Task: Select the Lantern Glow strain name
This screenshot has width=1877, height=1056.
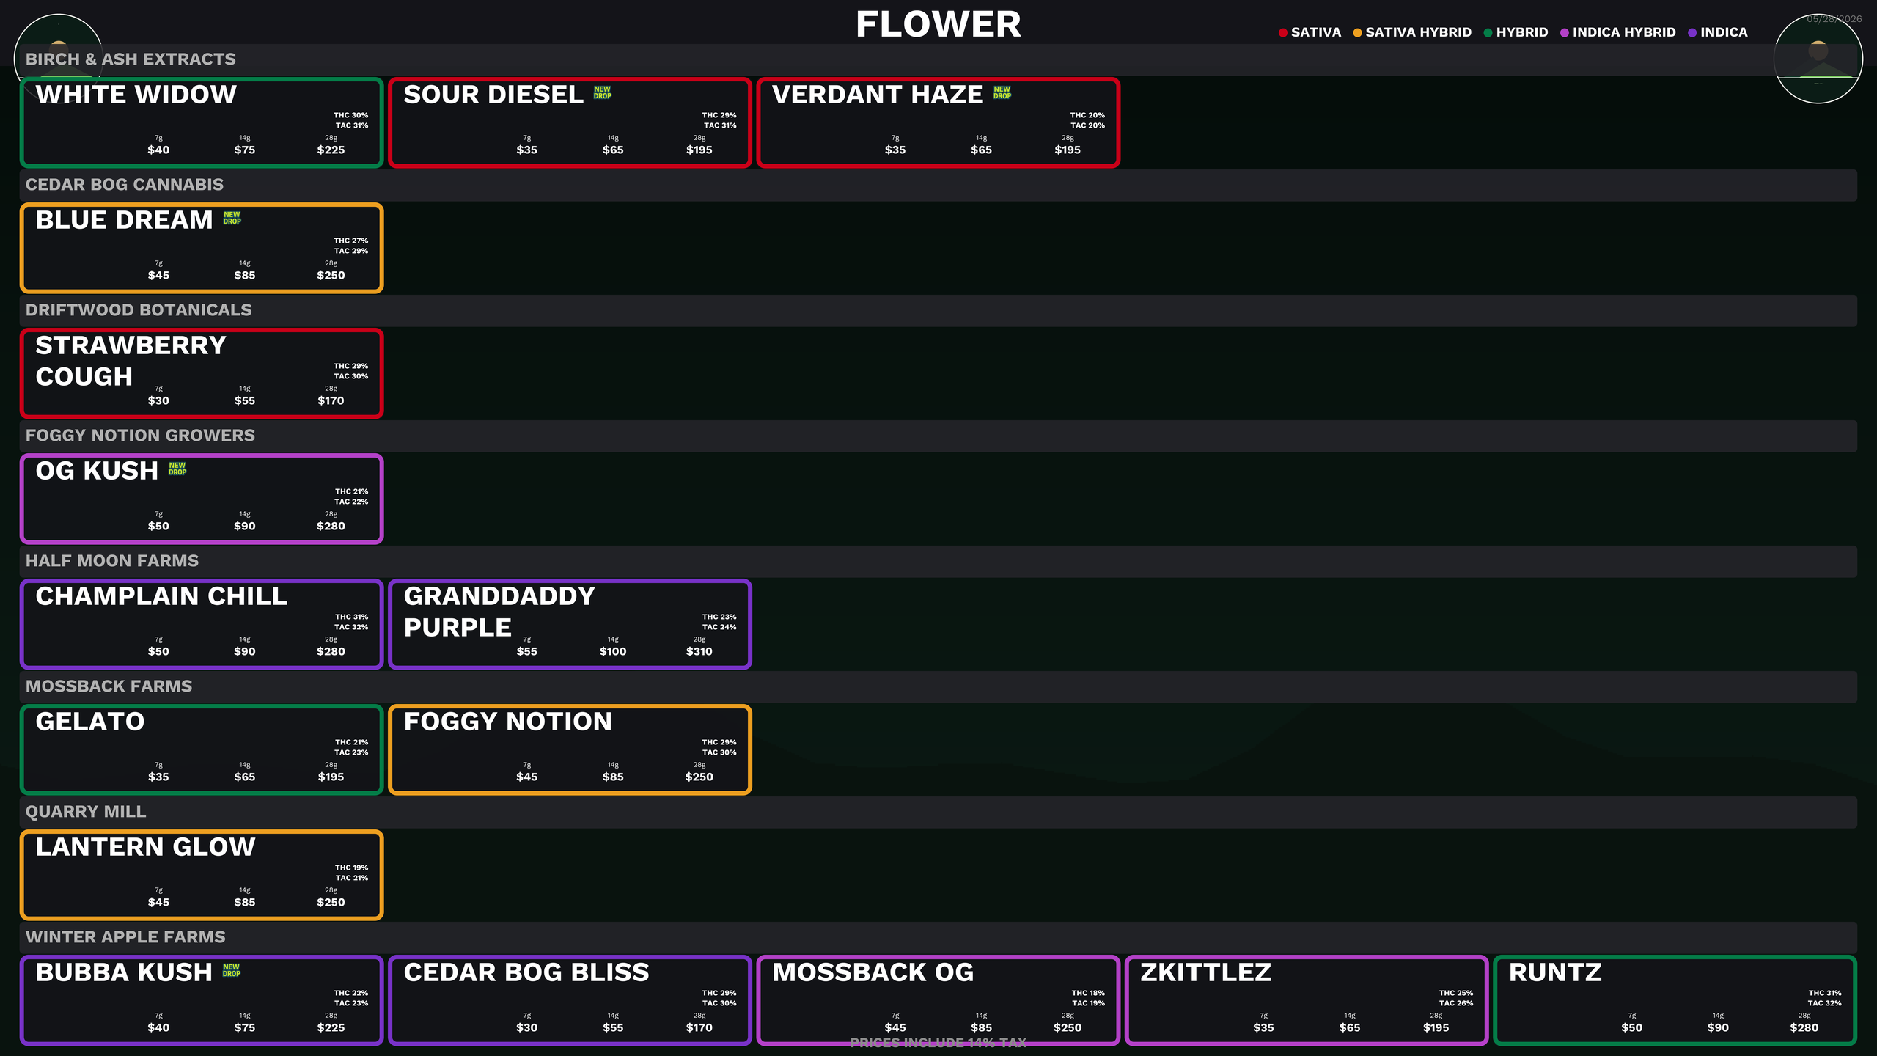Action: pos(145,847)
